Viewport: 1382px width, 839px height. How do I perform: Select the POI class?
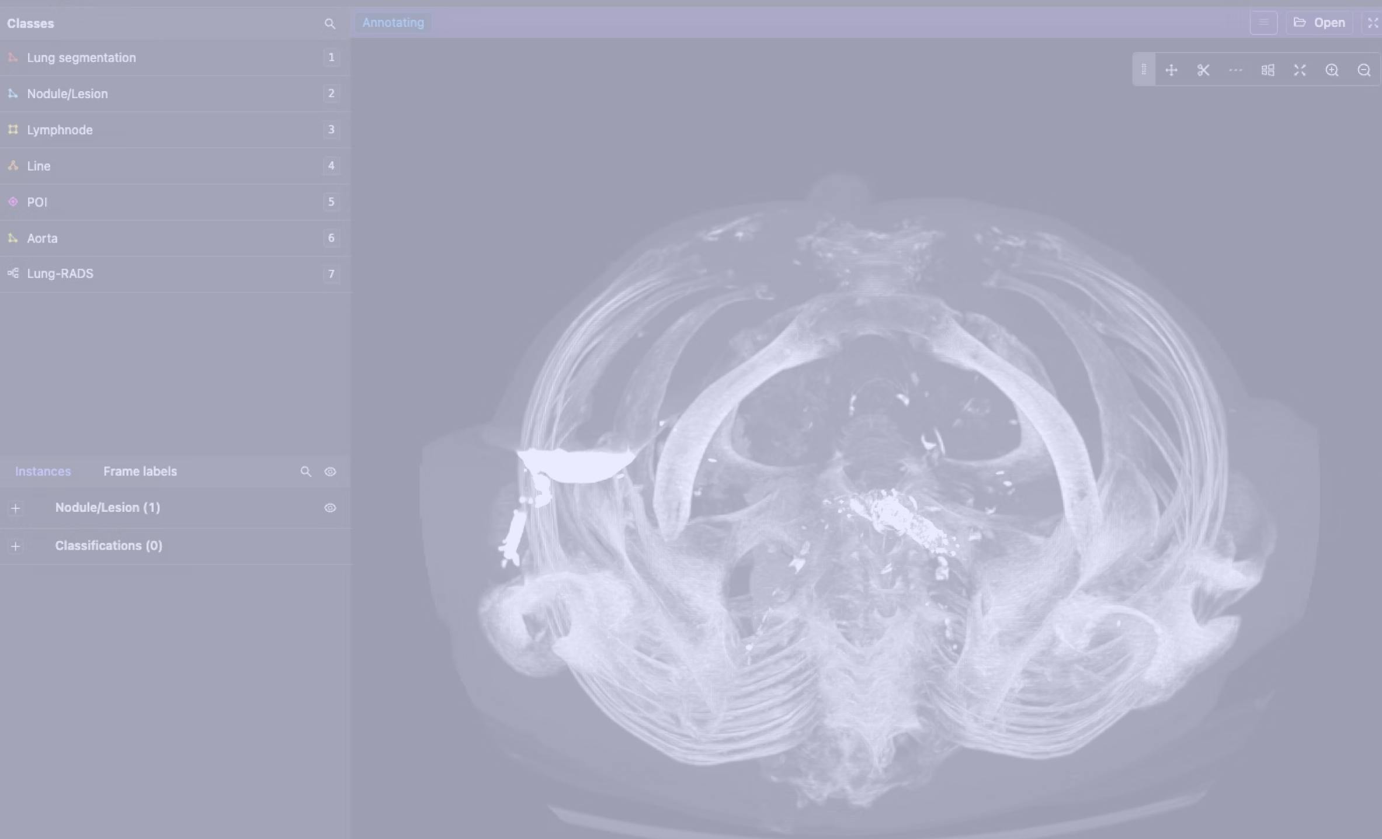pos(175,202)
